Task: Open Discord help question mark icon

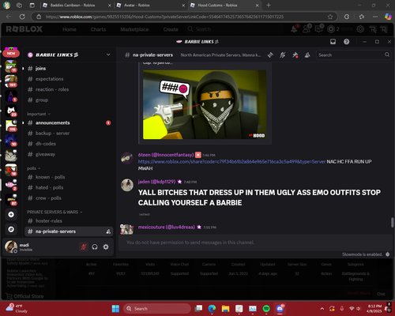Action: click(347, 42)
